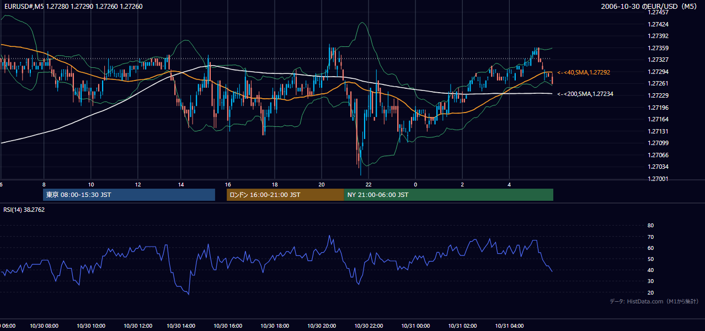This screenshot has width=705, height=331.
Task: Click the price axis value 1.27424
Action: click(658, 24)
